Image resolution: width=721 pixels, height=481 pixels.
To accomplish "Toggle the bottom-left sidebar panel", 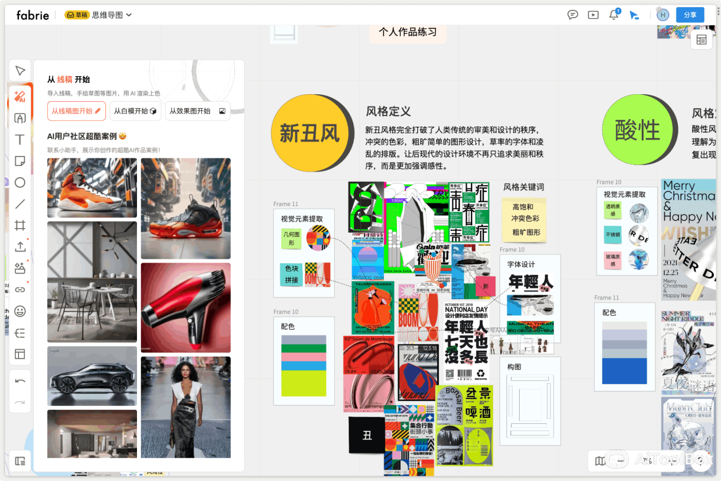I will point(20,461).
